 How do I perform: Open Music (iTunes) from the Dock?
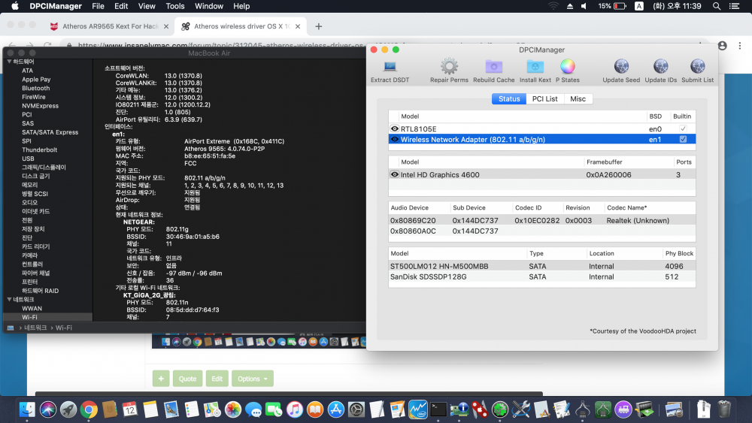click(295, 409)
